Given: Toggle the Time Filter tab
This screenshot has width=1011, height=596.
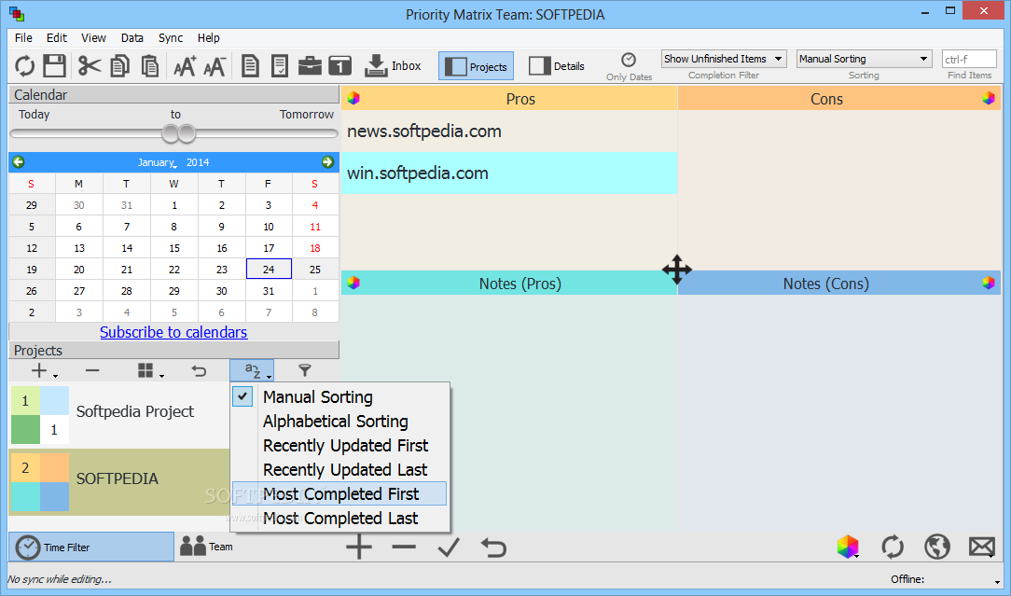Looking at the screenshot, I should [x=90, y=547].
